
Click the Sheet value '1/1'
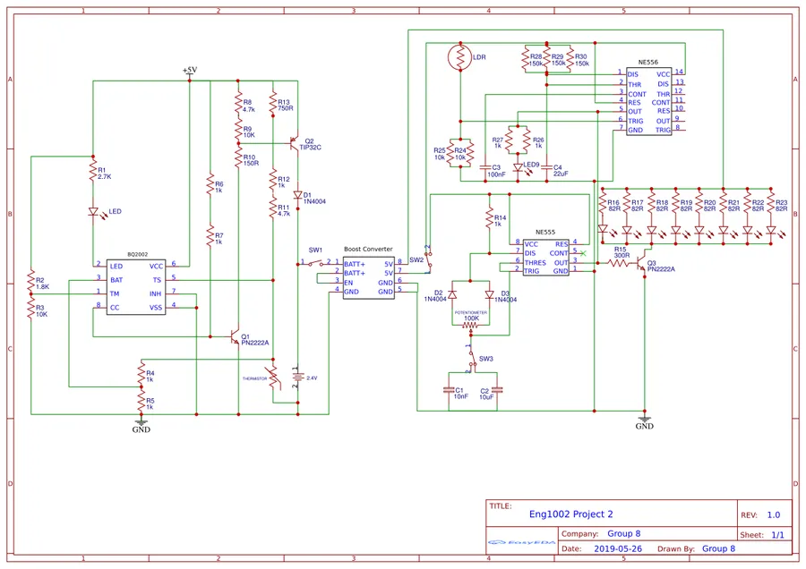[777, 535]
